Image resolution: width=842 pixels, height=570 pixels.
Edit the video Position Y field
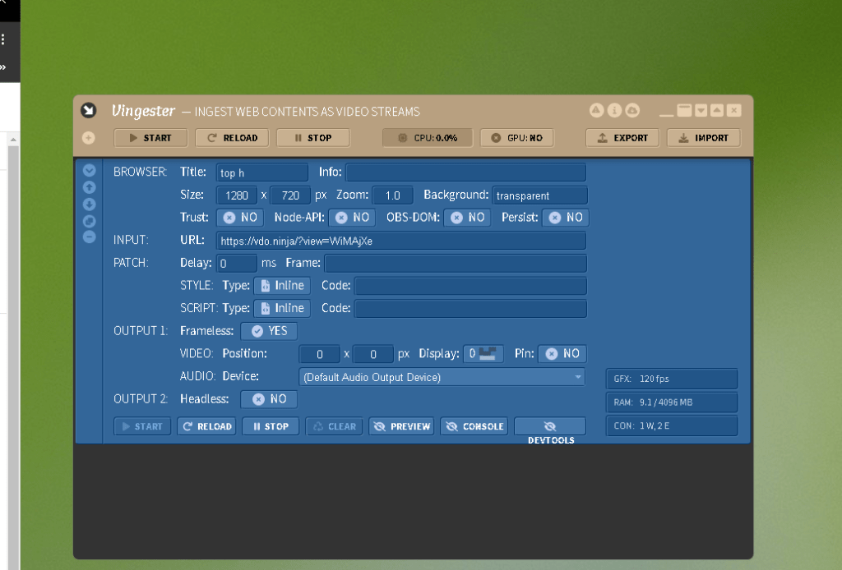[x=373, y=354]
